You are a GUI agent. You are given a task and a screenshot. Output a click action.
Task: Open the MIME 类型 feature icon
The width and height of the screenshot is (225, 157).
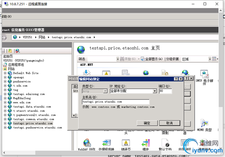tap(204, 125)
